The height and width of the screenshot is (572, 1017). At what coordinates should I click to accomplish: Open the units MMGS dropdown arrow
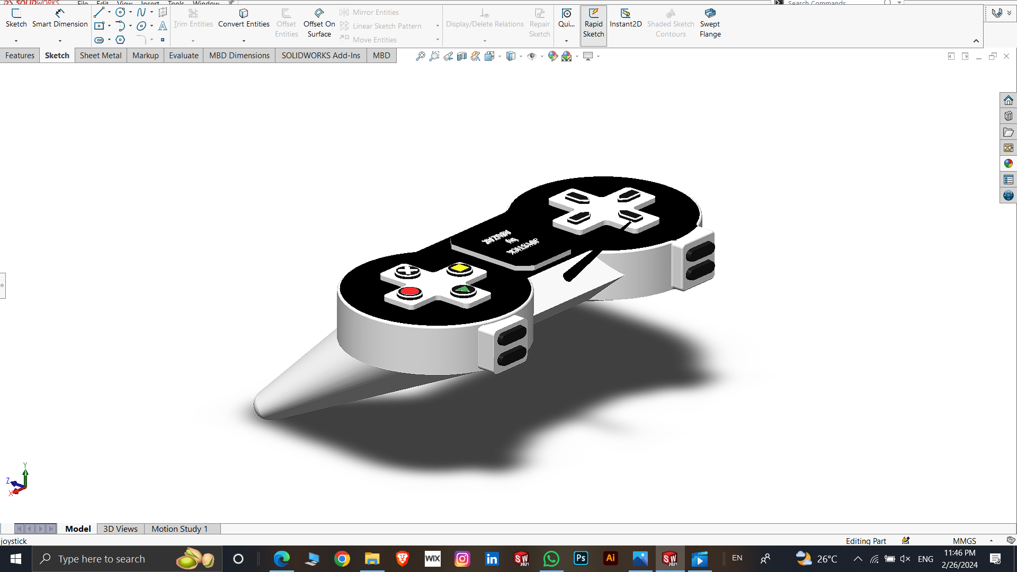pyautogui.click(x=991, y=541)
